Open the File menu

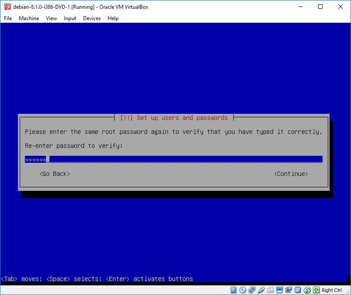pyautogui.click(x=8, y=18)
